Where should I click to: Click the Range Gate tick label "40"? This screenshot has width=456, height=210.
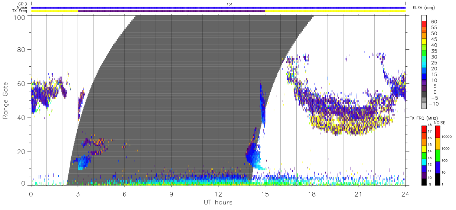click(22, 117)
